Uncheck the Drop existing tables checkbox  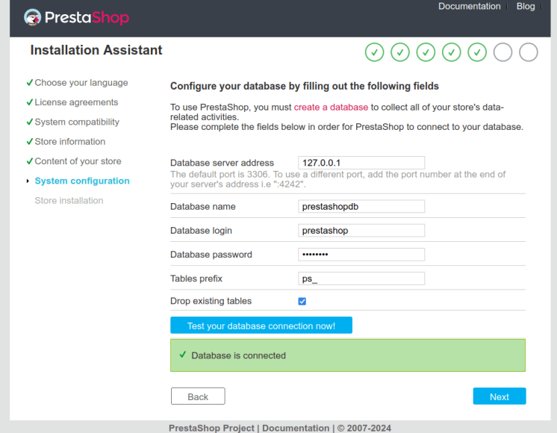(x=302, y=301)
